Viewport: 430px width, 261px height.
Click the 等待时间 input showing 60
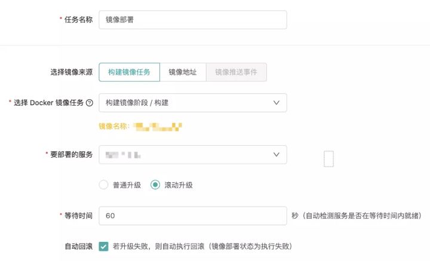[192, 216]
